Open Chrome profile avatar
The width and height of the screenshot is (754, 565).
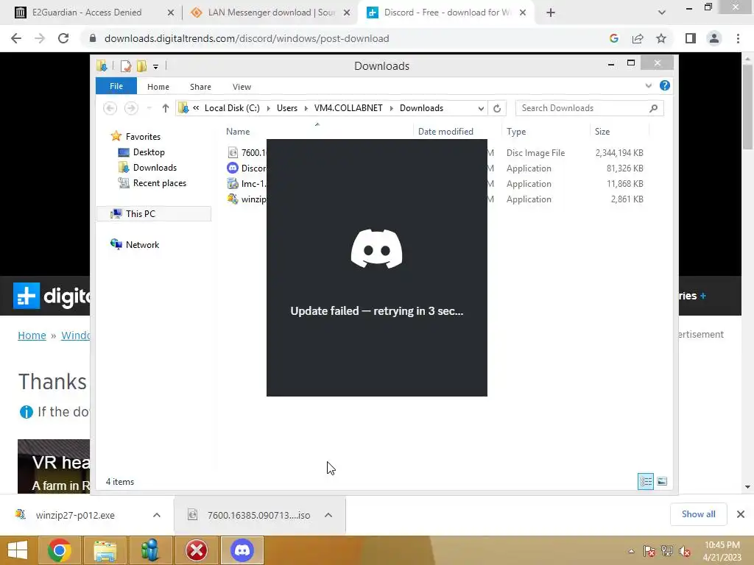pyautogui.click(x=714, y=38)
